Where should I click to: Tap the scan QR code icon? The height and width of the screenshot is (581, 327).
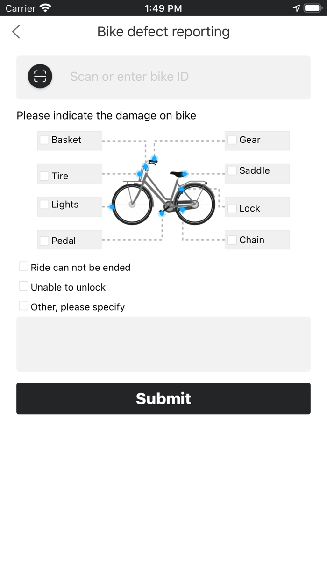pyautogui.click(x=40, y=76)
